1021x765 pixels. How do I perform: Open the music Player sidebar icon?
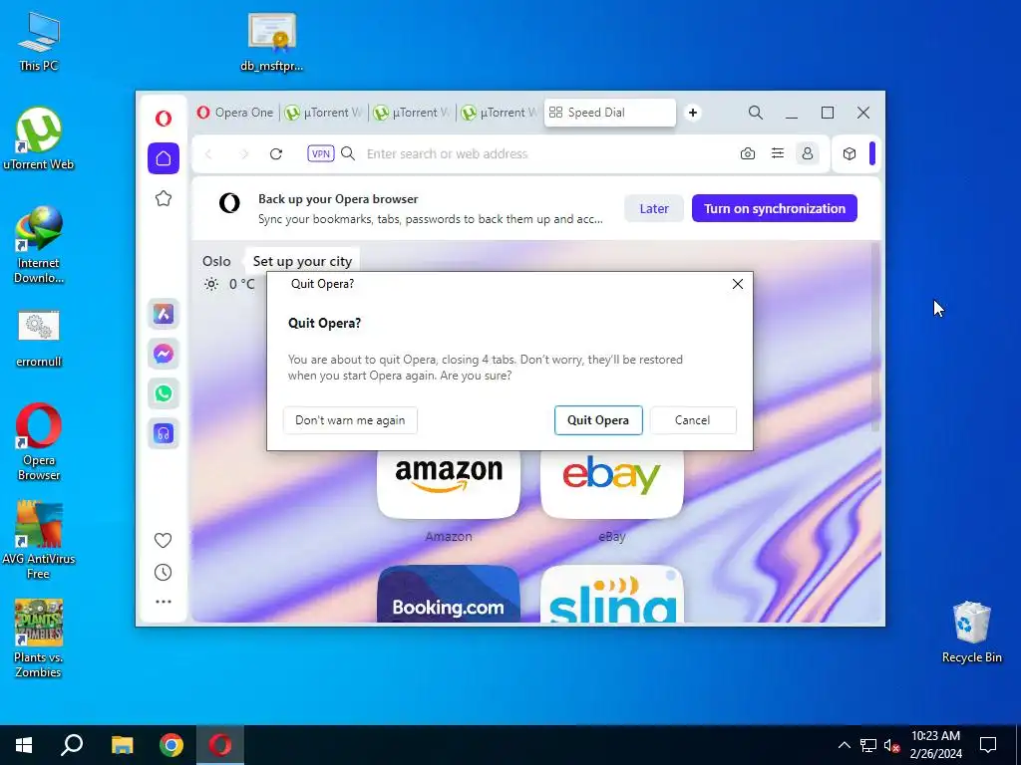[x=164, y=433]
